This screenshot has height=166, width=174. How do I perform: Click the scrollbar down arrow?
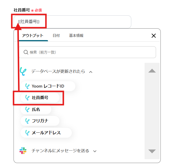coord(152,151)
